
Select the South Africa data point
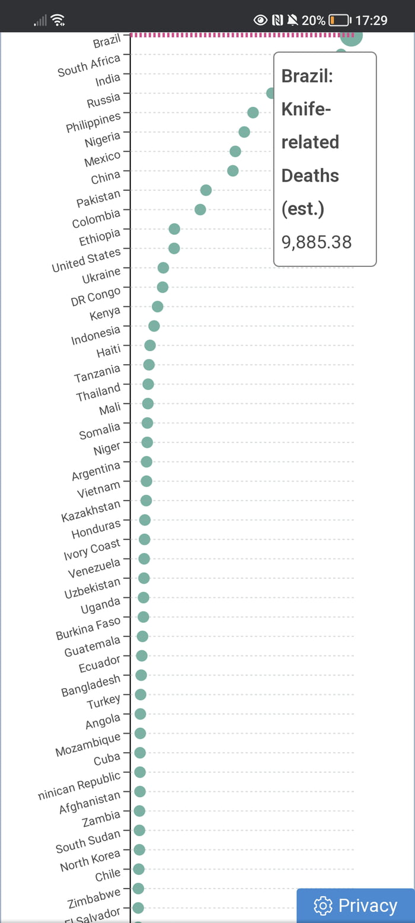pos(341,53)
